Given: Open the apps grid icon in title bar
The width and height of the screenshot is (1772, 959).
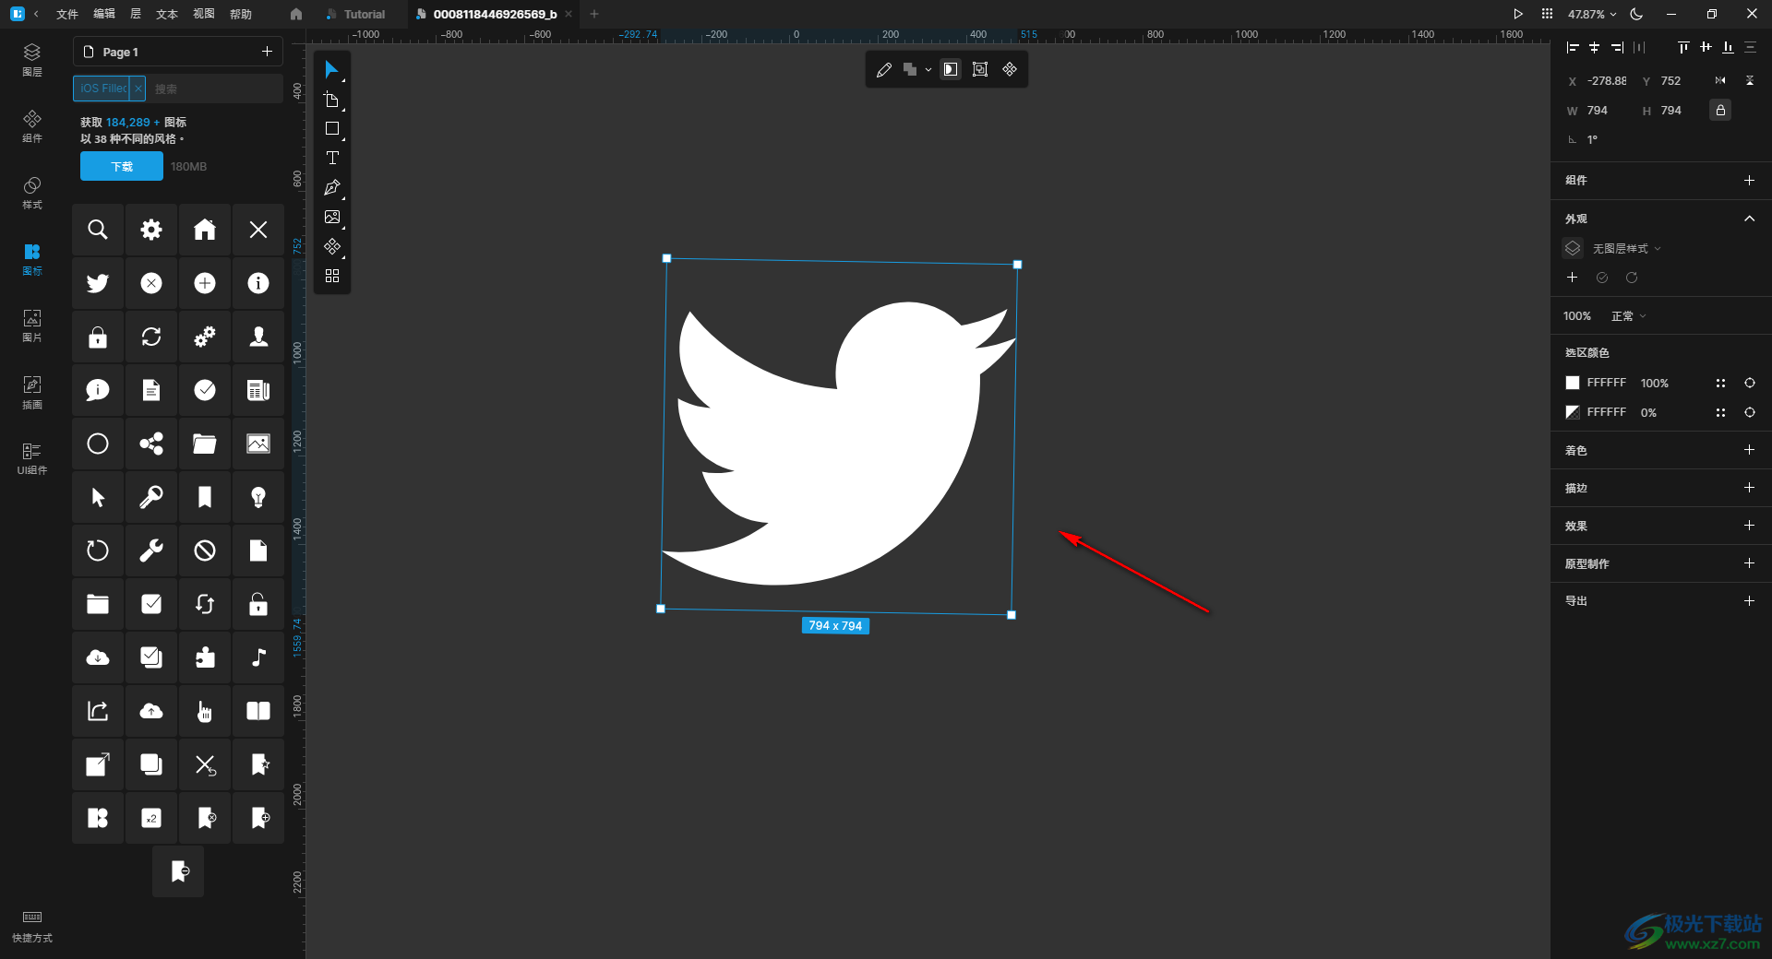Looking at the screenshot, I should coord(1547,14).
